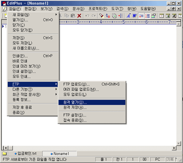Click the red X delete icon
Image resolution: width=183 pixels, height=163 pixels.
pos(79,16)
